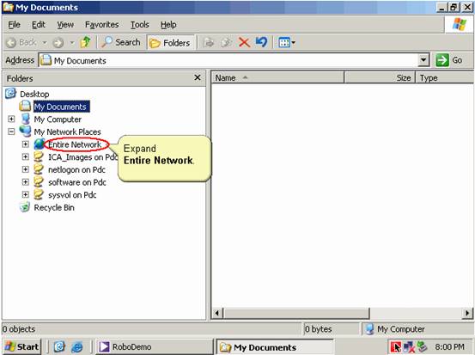This screenshot has height=355, width=475.
Task: Sort by the Size column header
Action: tap(380, 78)
